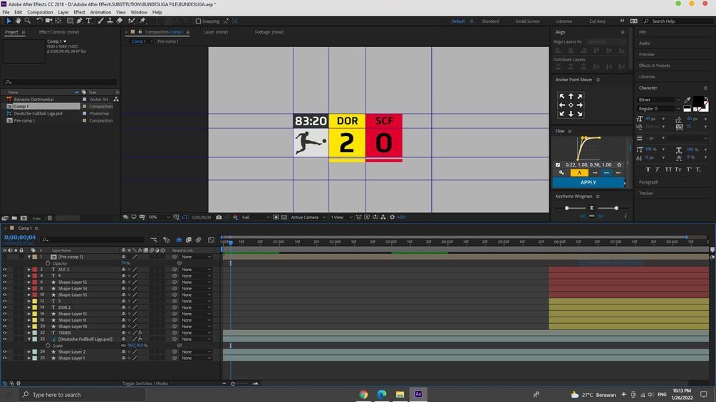
Task: Click Flow star favorite icon
Action: tap(619, 165)
